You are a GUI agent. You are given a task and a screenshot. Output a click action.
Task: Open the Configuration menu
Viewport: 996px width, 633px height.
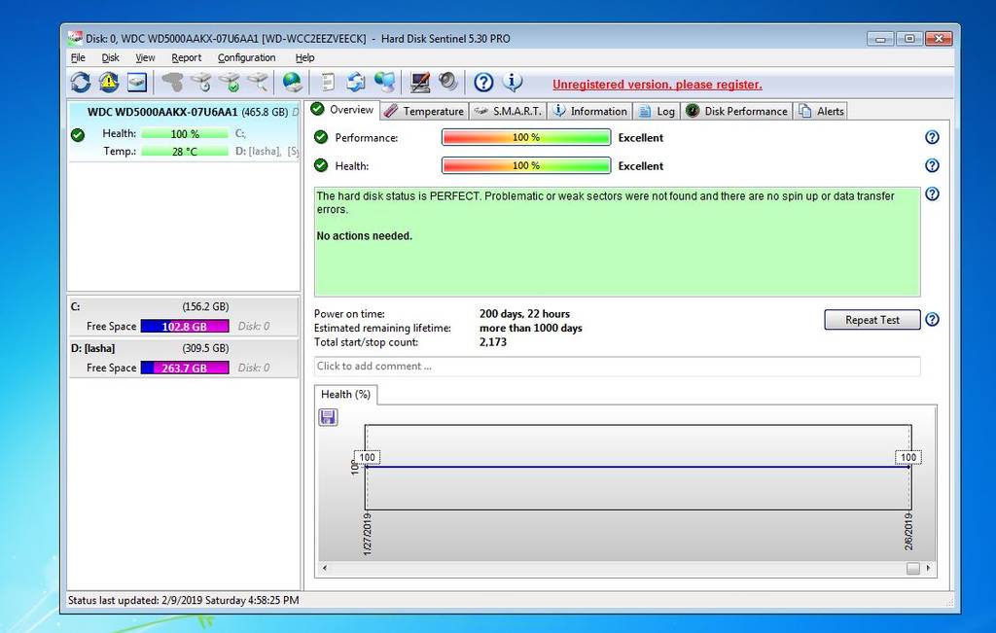pyautogui.click(x=246, y=58)
